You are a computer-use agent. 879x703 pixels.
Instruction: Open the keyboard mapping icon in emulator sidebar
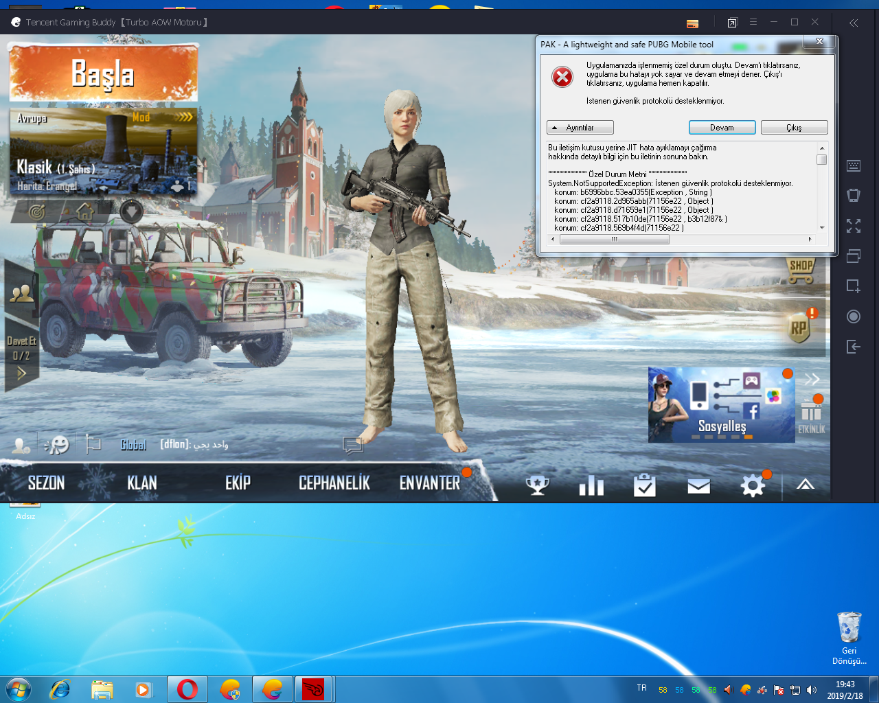(x=854, y=165)
